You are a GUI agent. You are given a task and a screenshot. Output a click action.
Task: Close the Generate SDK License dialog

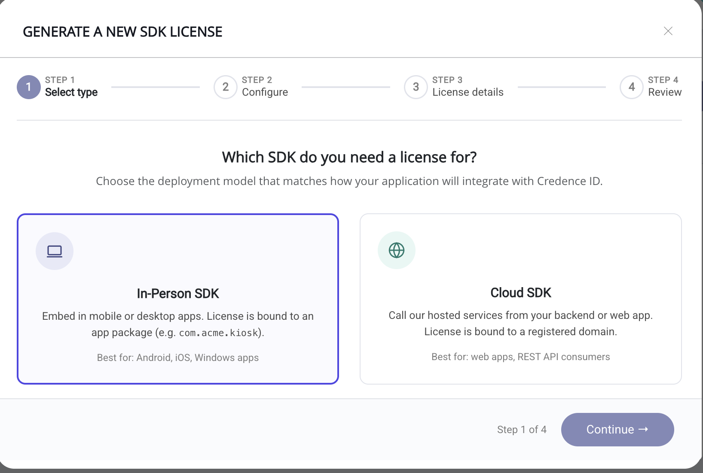tap(668, 31)
